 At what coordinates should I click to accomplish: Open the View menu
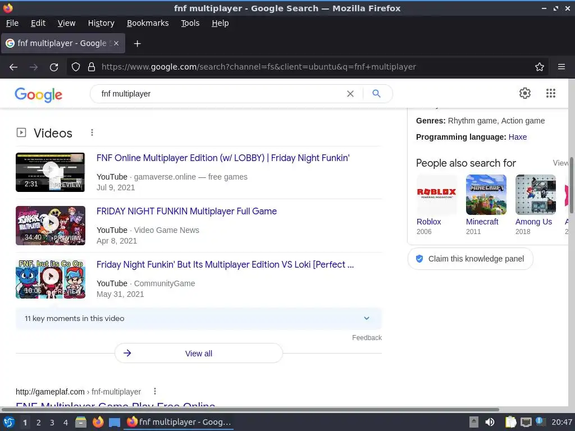tap(66, 23)
